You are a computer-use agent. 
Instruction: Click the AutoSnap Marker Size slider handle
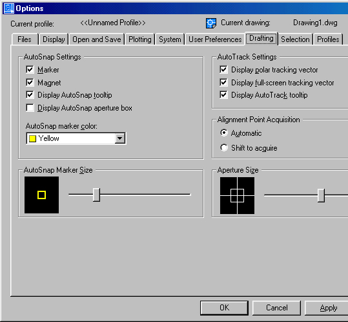click(x=97, y=195)
